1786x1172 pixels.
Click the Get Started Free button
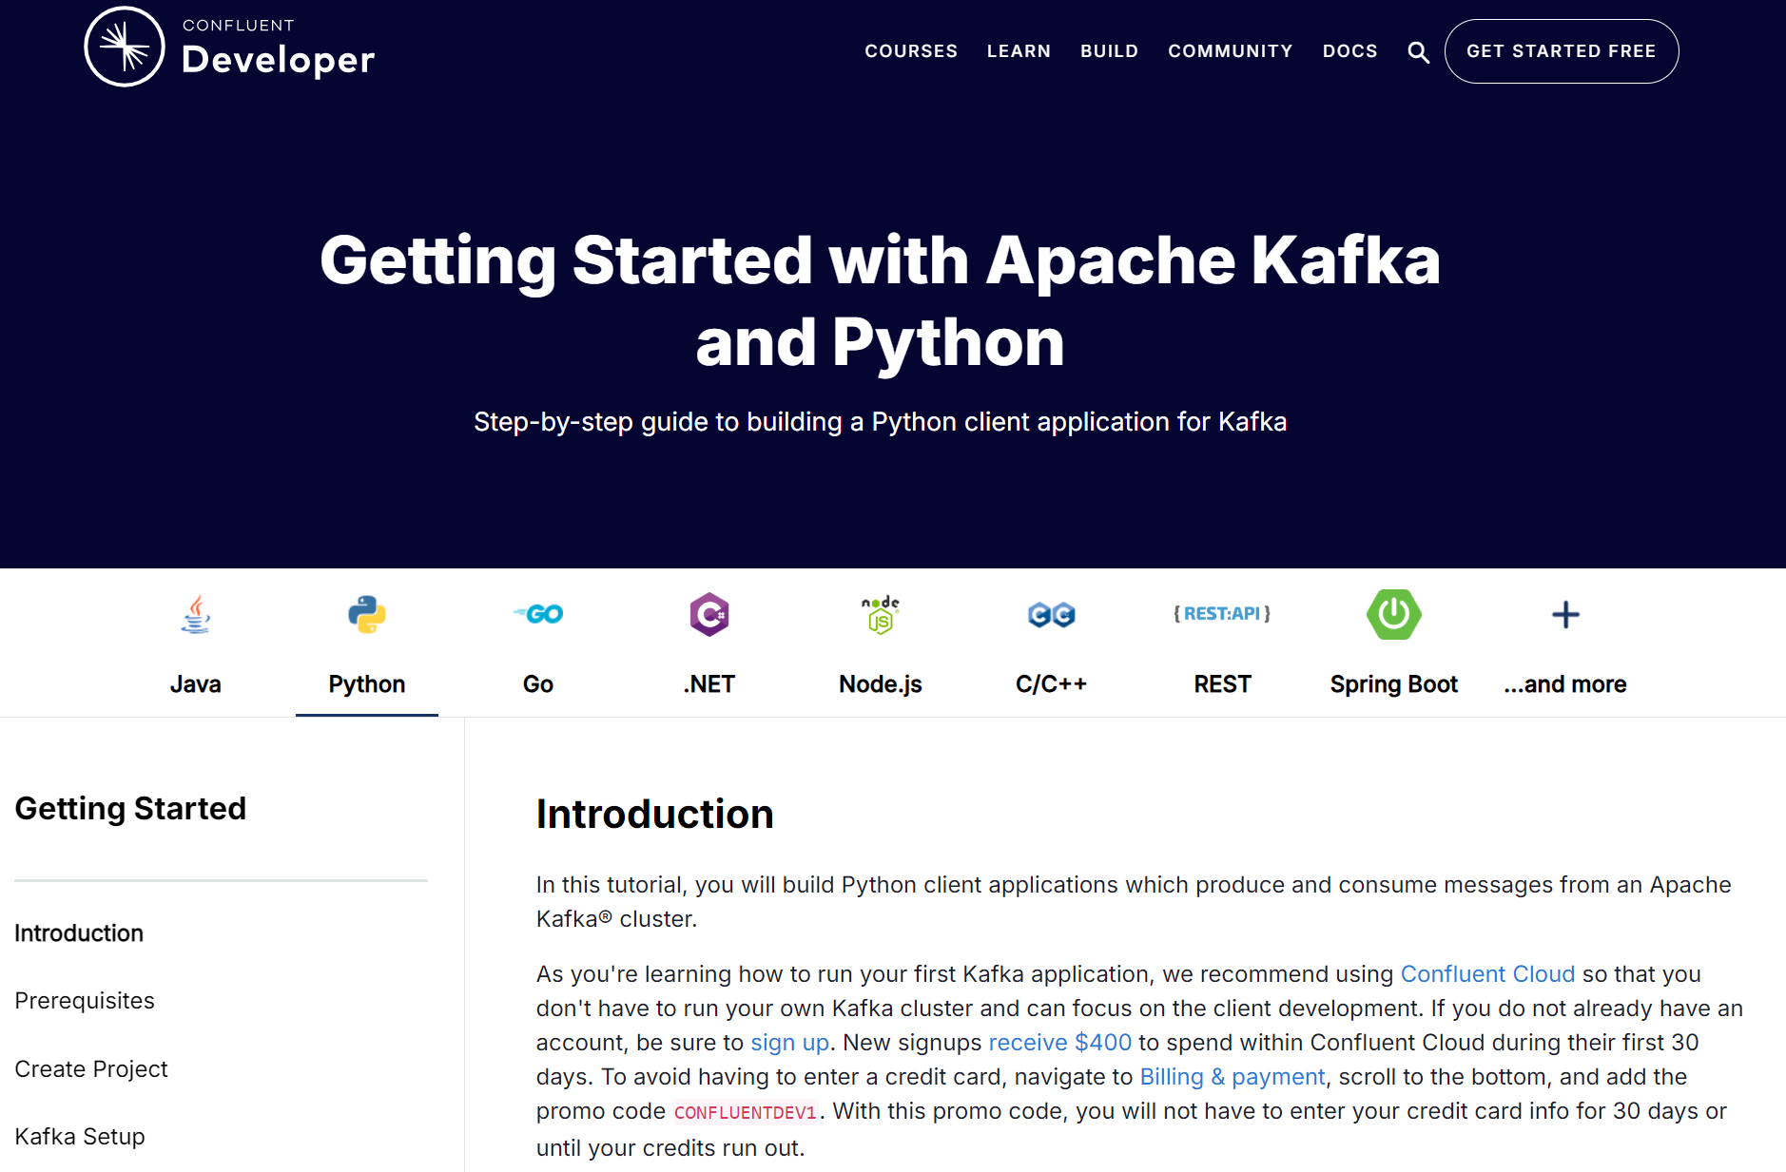pos(1561,51)
